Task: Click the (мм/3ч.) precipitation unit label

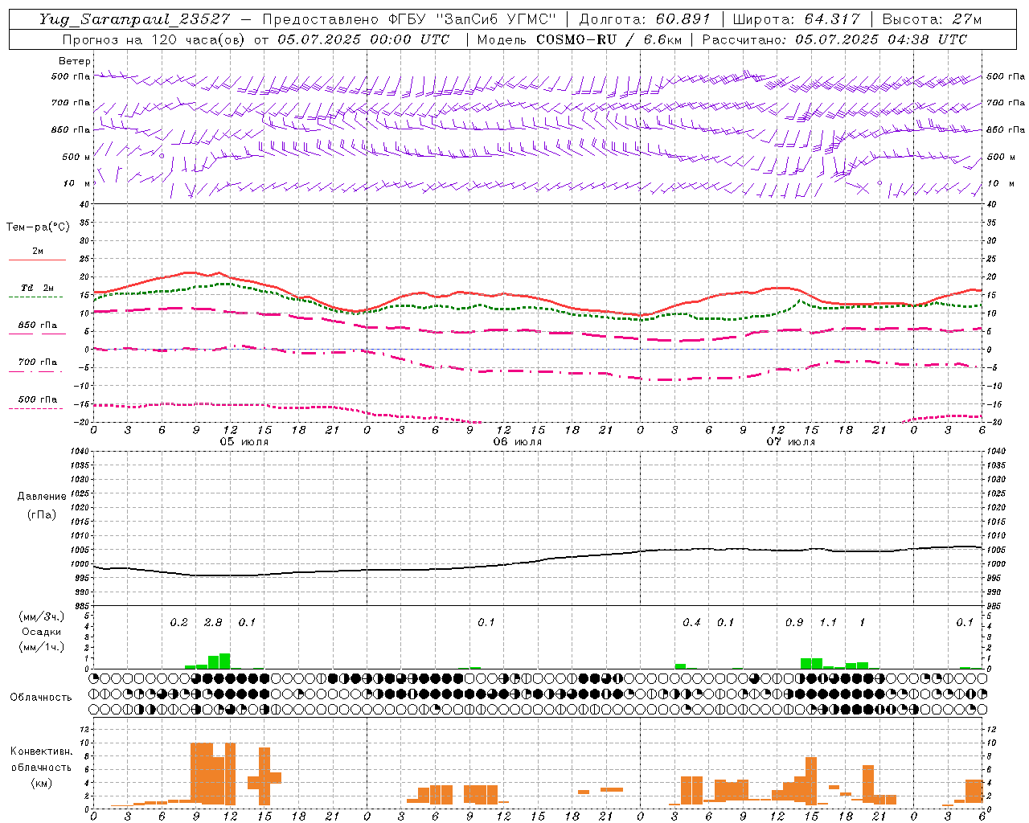Action: click(41, 616)
